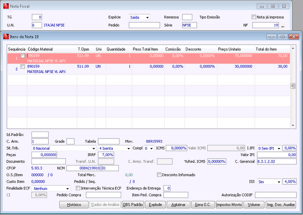Tick the checkbox on item row 2
Image resolution: width=303 pixels, height=215 pixels.
[23, 66]
